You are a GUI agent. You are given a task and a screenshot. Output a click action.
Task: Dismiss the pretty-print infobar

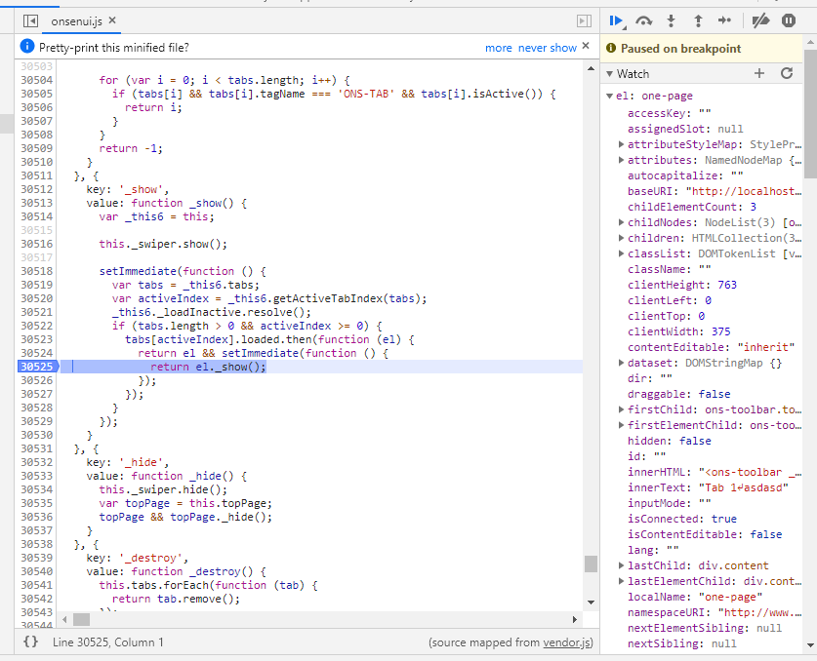click(586, 46)
